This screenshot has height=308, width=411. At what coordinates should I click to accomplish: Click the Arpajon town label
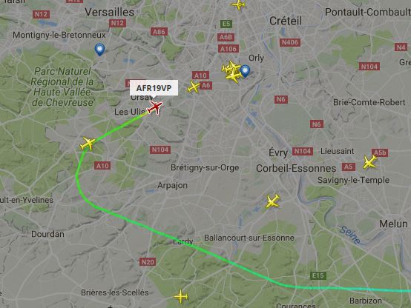[172, 185]
